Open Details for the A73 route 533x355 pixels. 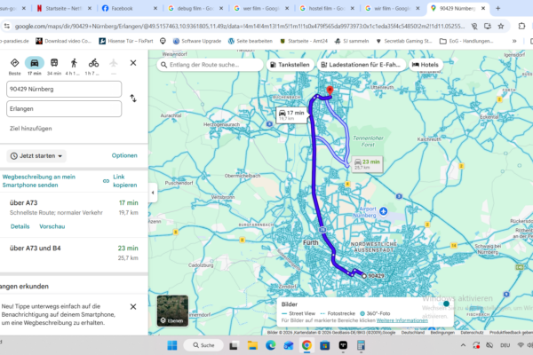point(20,226)
